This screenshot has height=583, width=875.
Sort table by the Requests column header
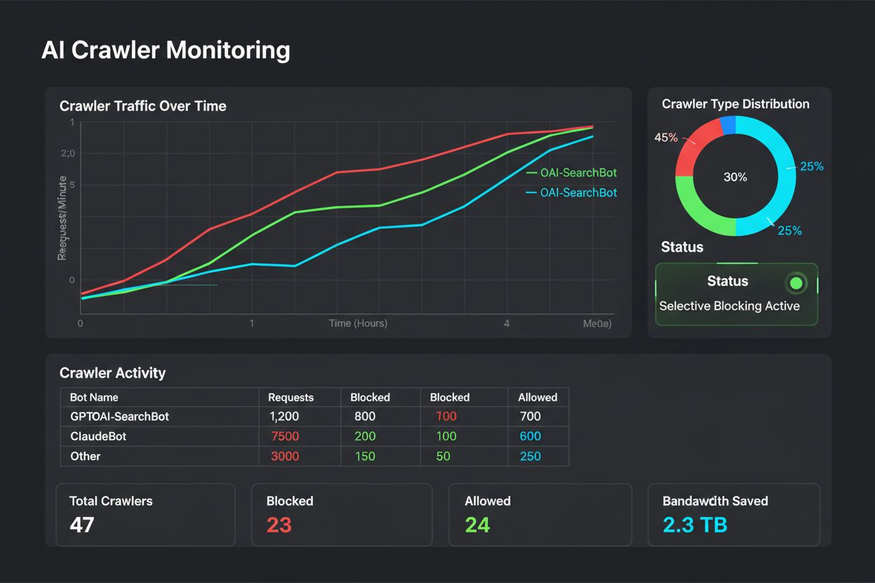[x=292, y=397]
